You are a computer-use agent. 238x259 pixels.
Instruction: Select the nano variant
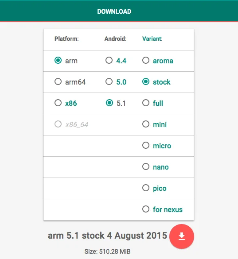(146, 166)
